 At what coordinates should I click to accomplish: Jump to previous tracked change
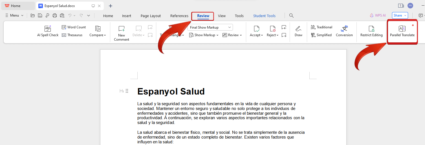pos(284,27)
